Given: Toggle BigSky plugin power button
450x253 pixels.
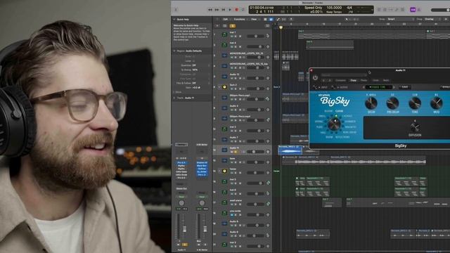Looking at the screenshot, I should [315, 77].
